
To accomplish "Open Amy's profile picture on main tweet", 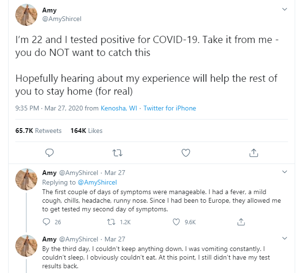I will coord(26,15).
